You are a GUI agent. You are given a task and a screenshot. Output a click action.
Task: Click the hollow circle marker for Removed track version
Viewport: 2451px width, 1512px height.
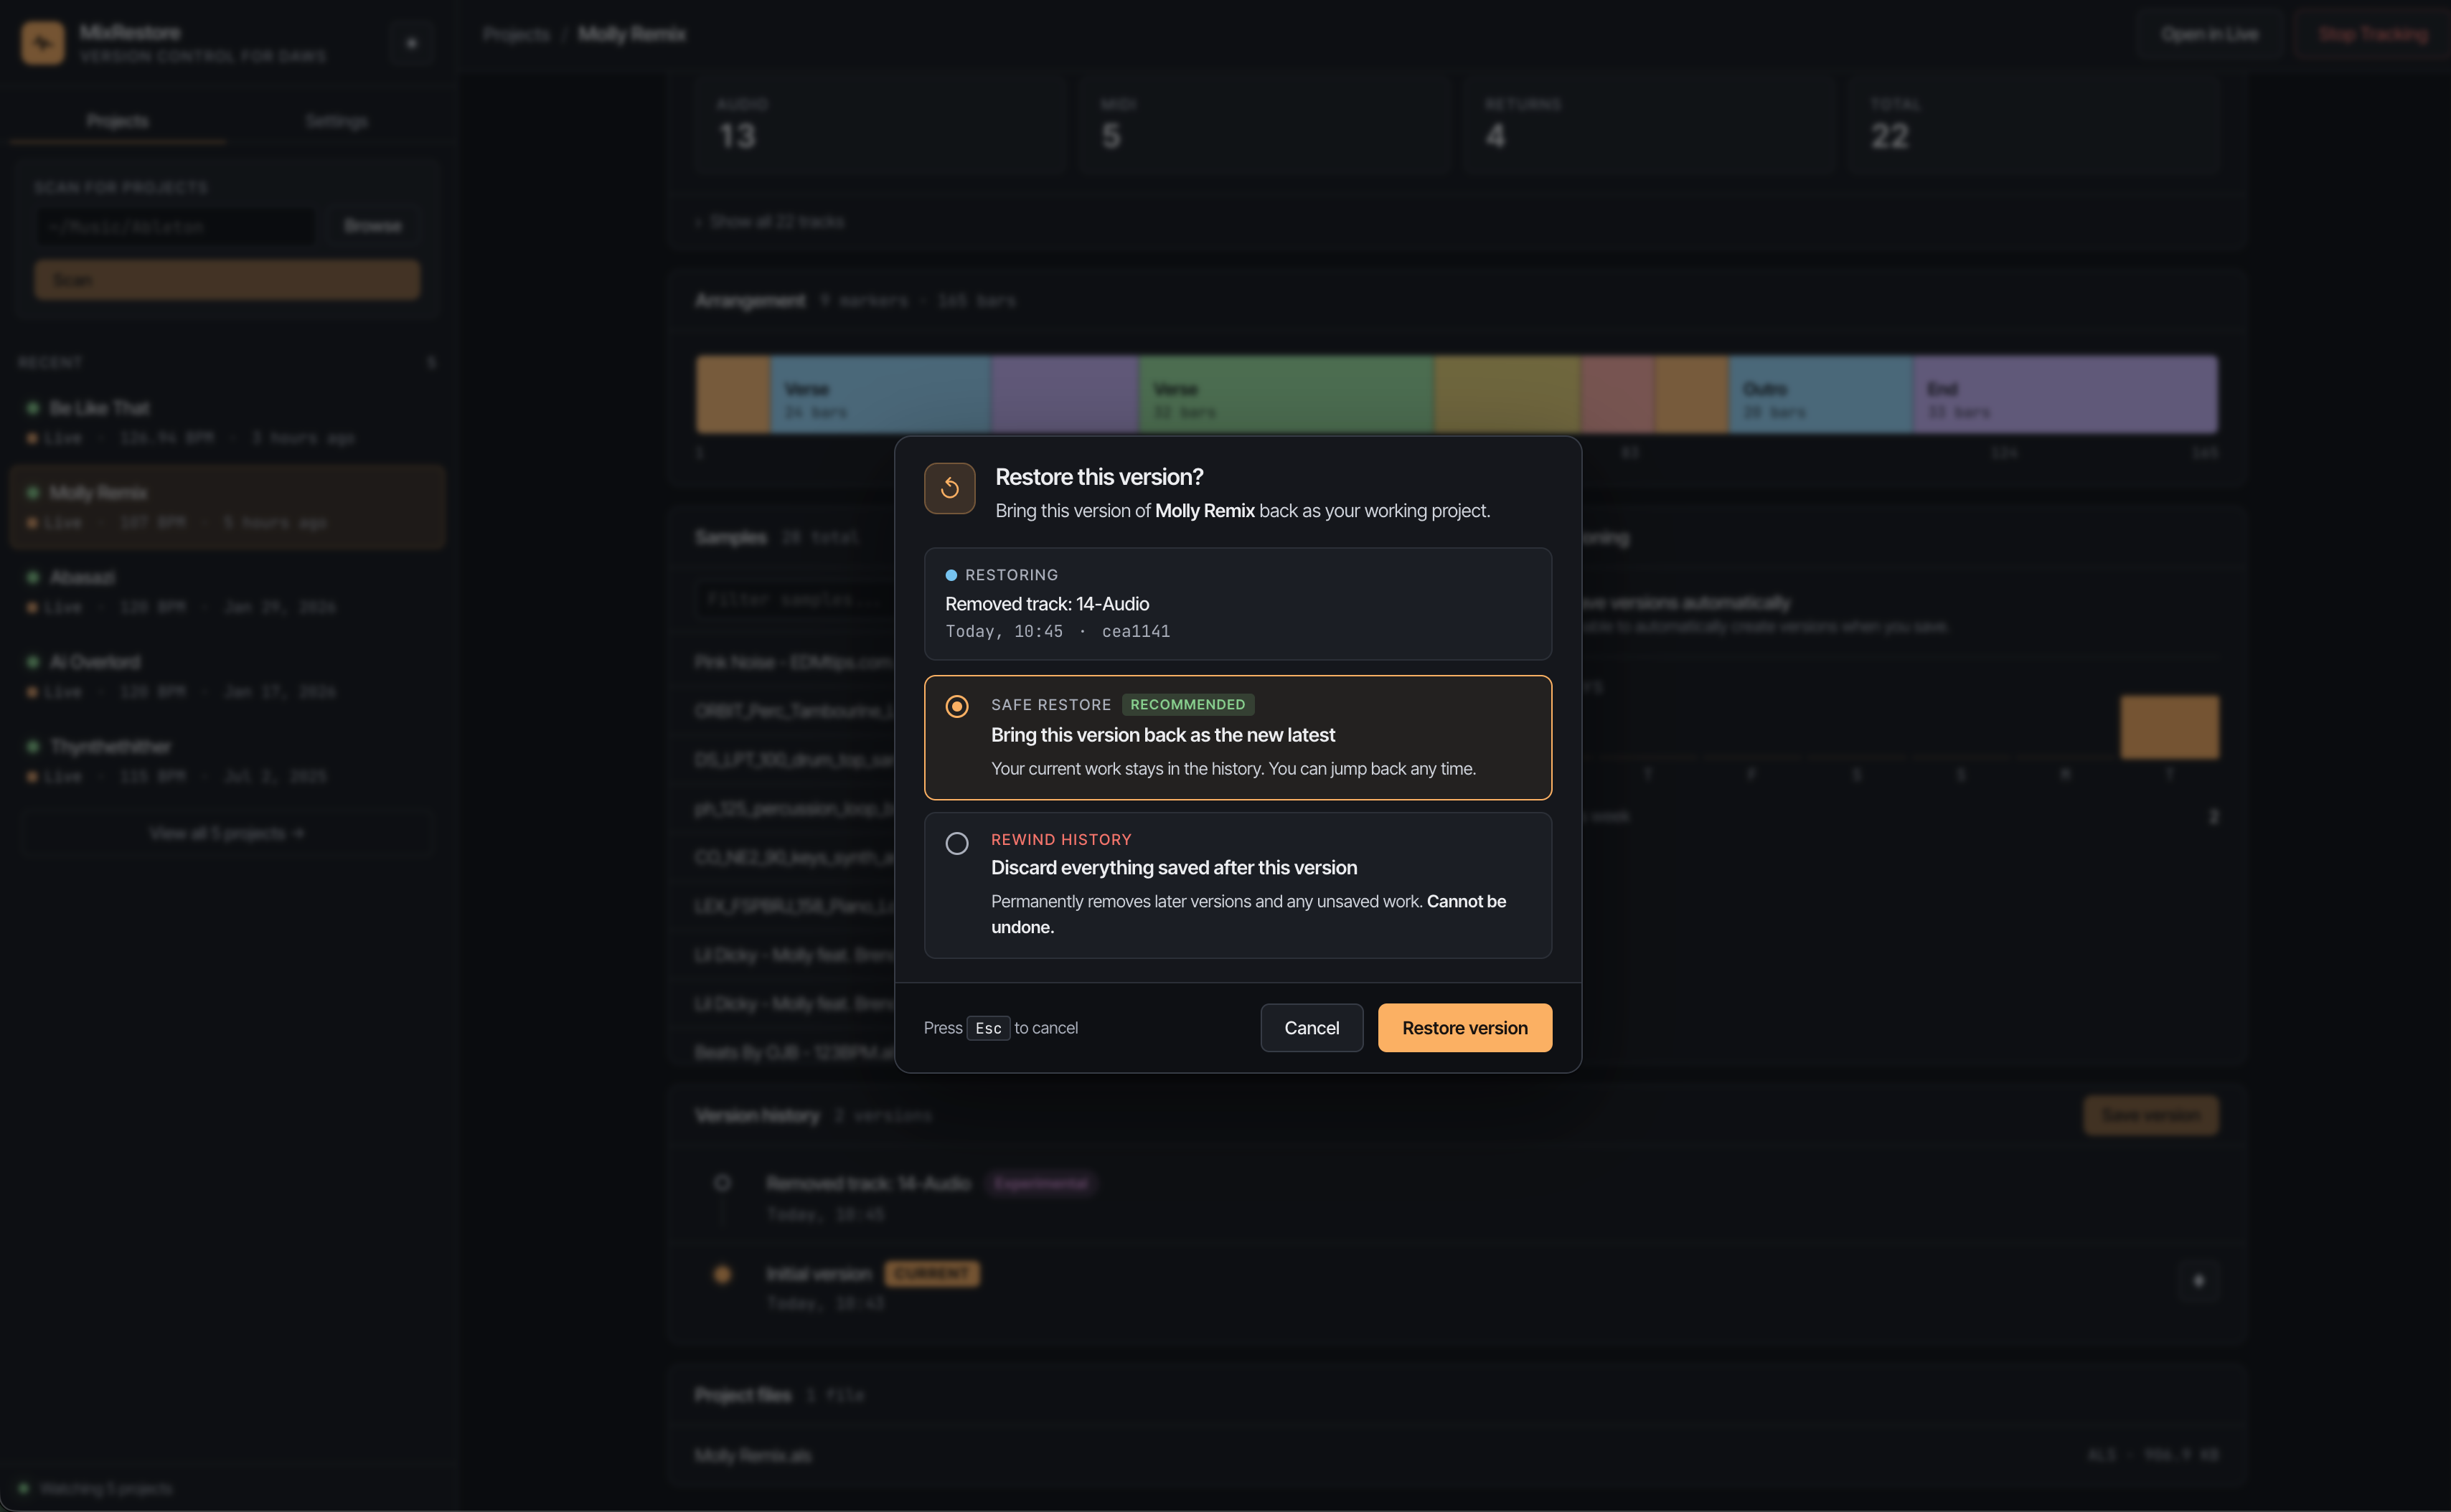tap(723, 1183)
